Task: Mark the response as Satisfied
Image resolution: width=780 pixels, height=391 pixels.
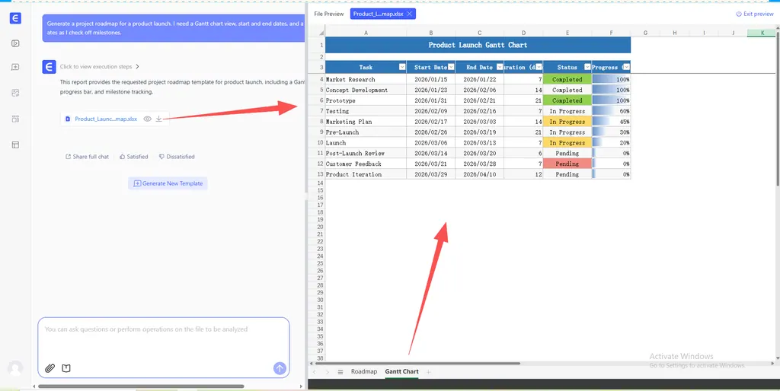Action: coord(133,157)
